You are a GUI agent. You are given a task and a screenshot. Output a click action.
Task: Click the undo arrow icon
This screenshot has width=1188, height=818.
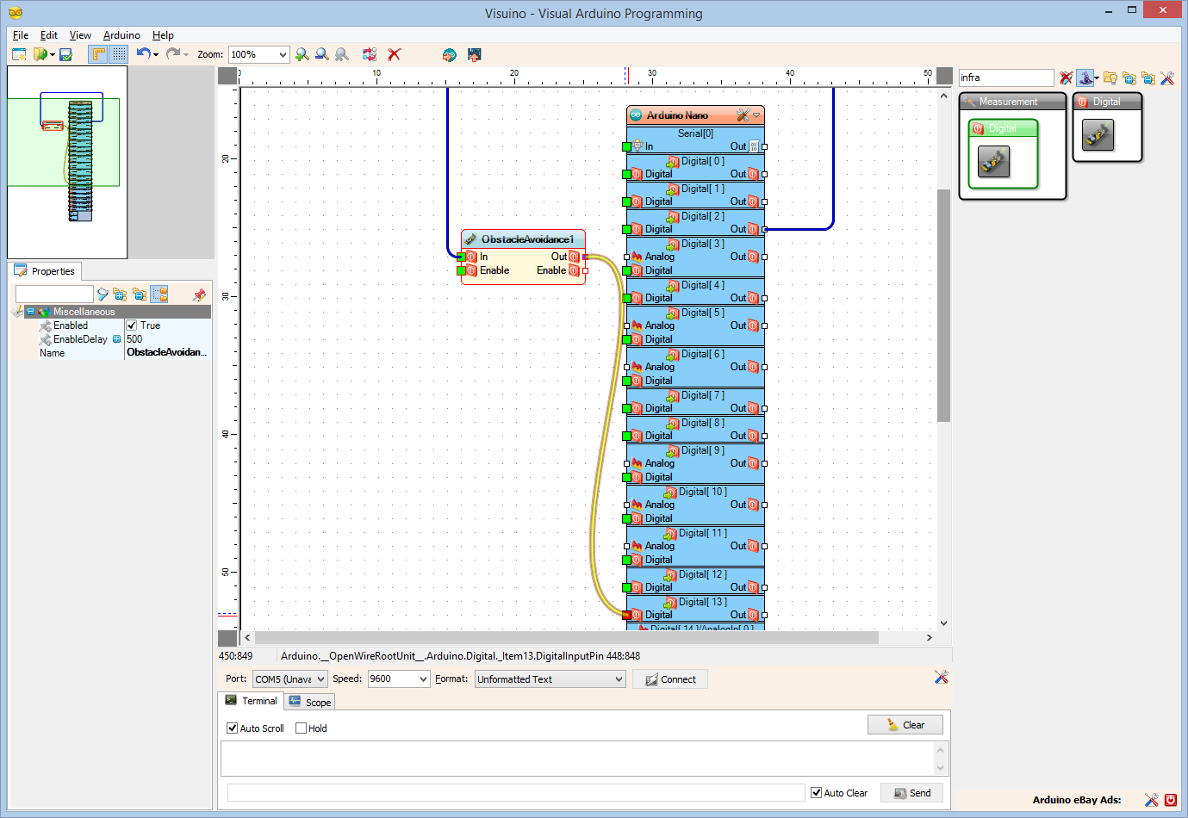pos(143,53)
